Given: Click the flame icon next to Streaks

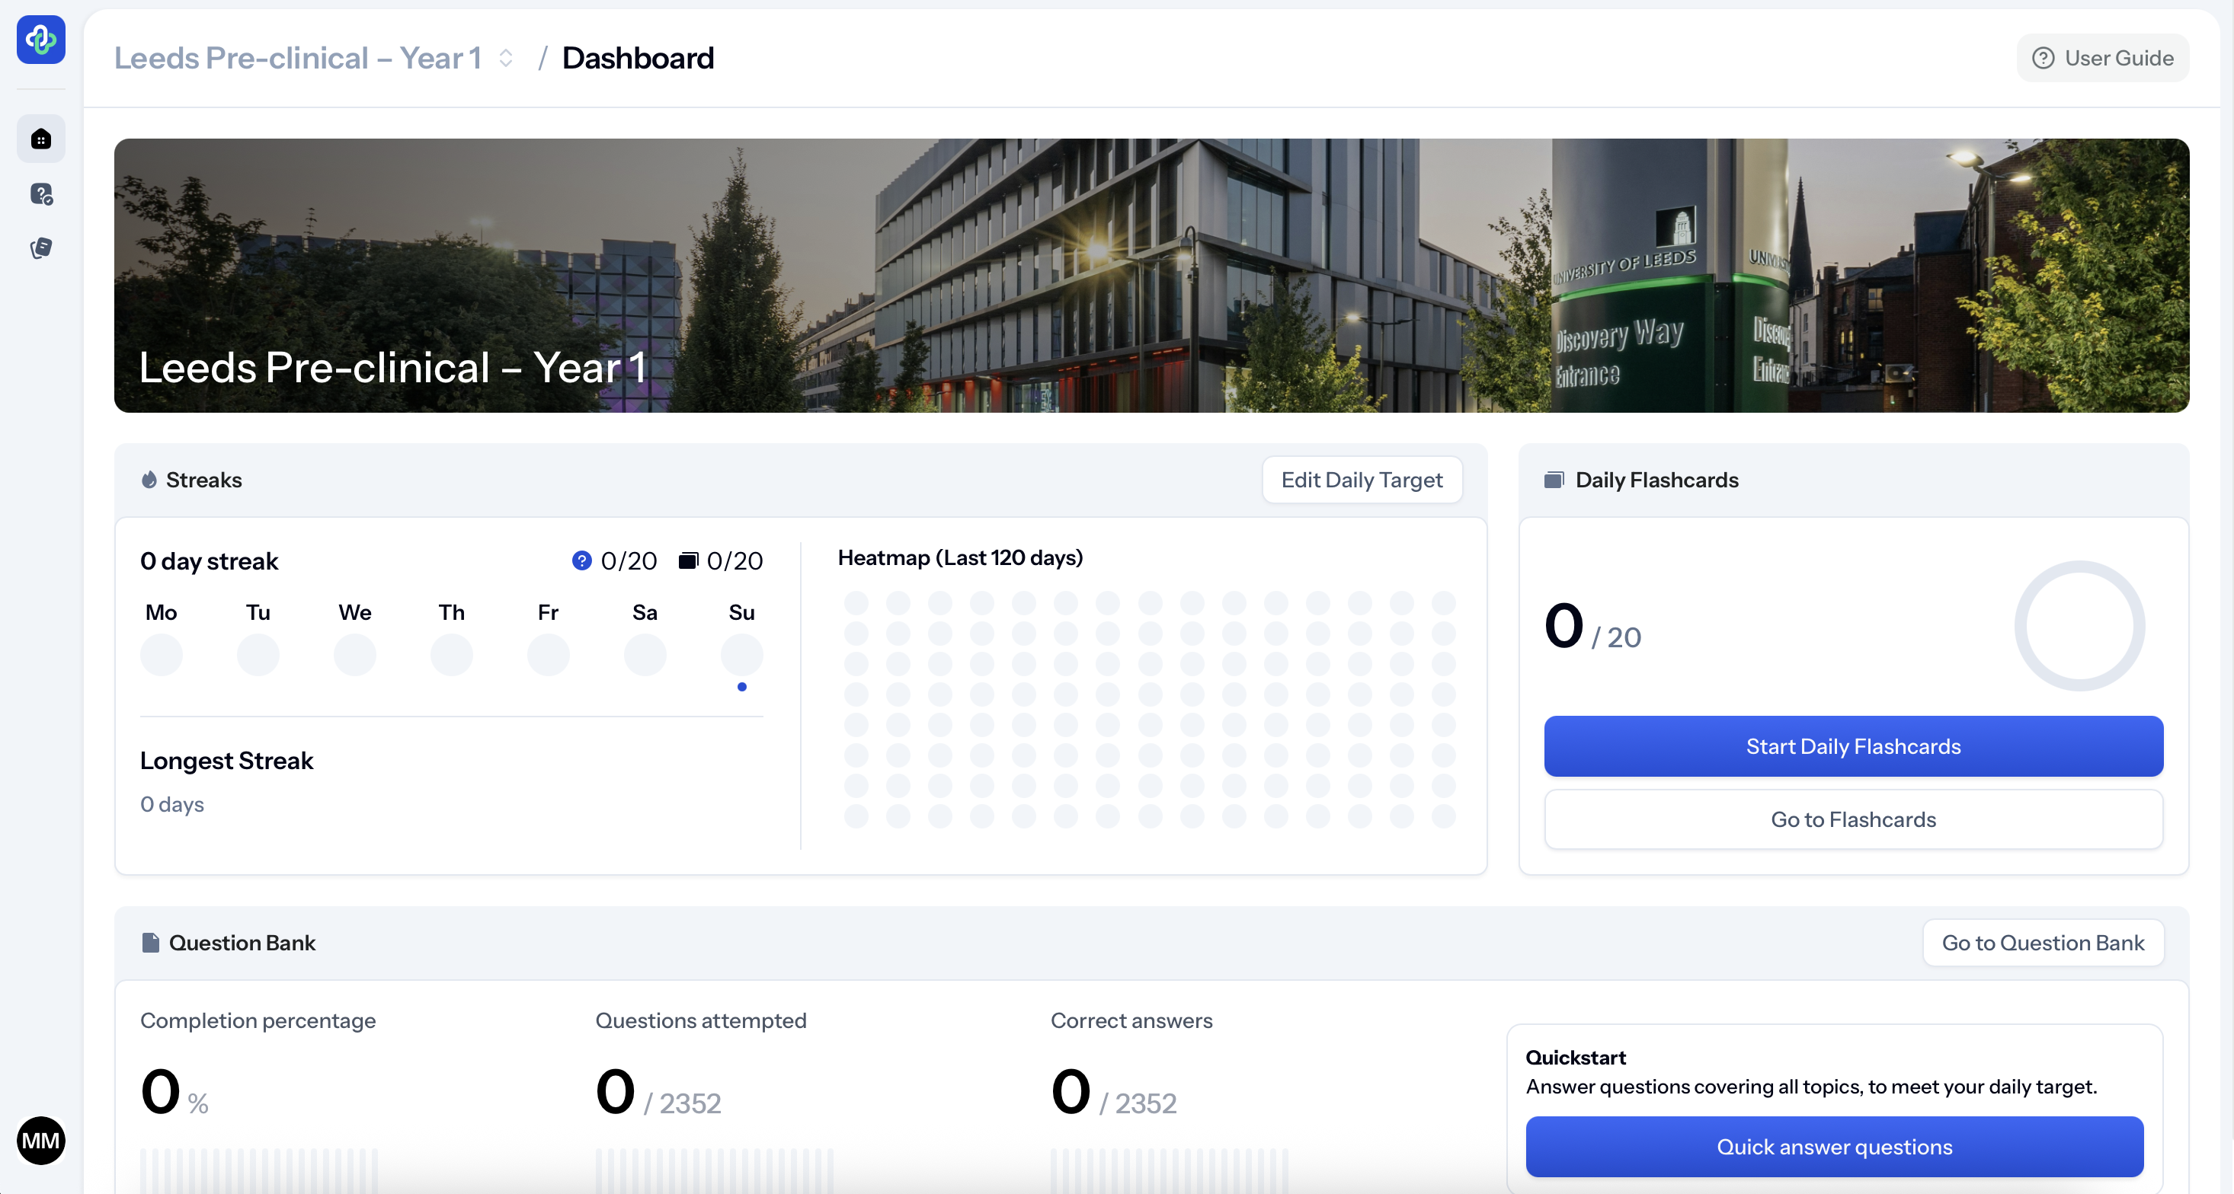Looking at the screenshot, I should pyautogui.click(x=149, y=480).
